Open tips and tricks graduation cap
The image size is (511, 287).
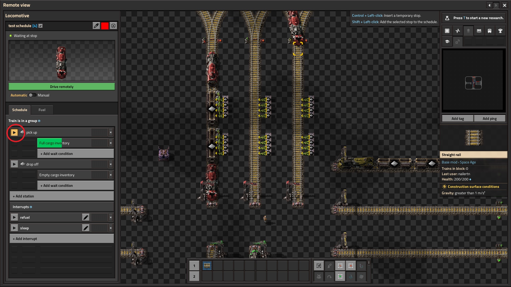click(447, 41)
